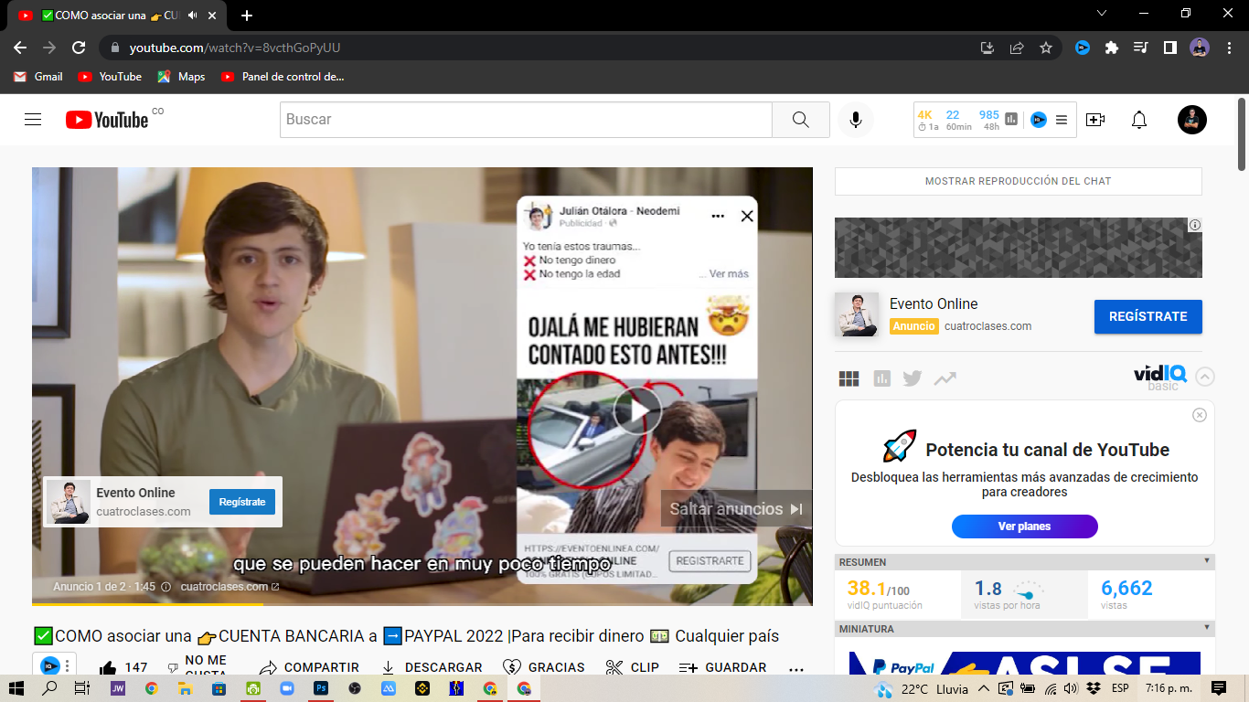Bookmark this page with the star
This screenshot has width=1249, height=702.
pos(1046,48)
